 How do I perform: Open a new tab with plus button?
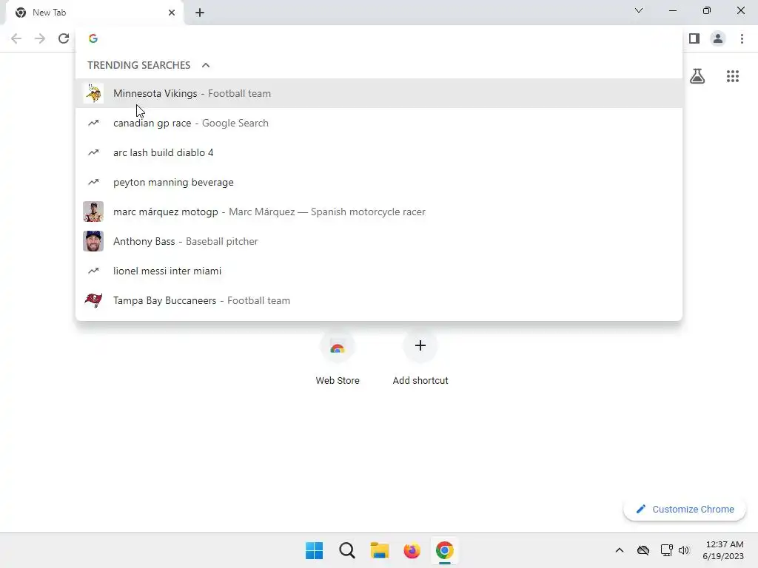tap(200, 13)
